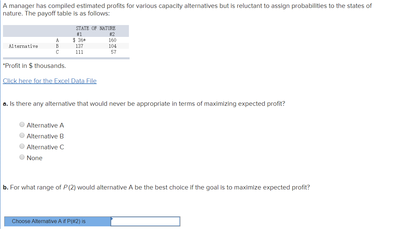Choose the None option

pos(22,157)
